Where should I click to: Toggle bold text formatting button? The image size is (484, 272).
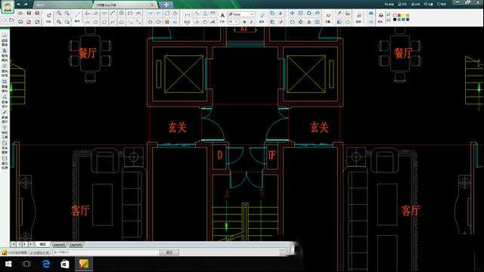coord(244,22)
